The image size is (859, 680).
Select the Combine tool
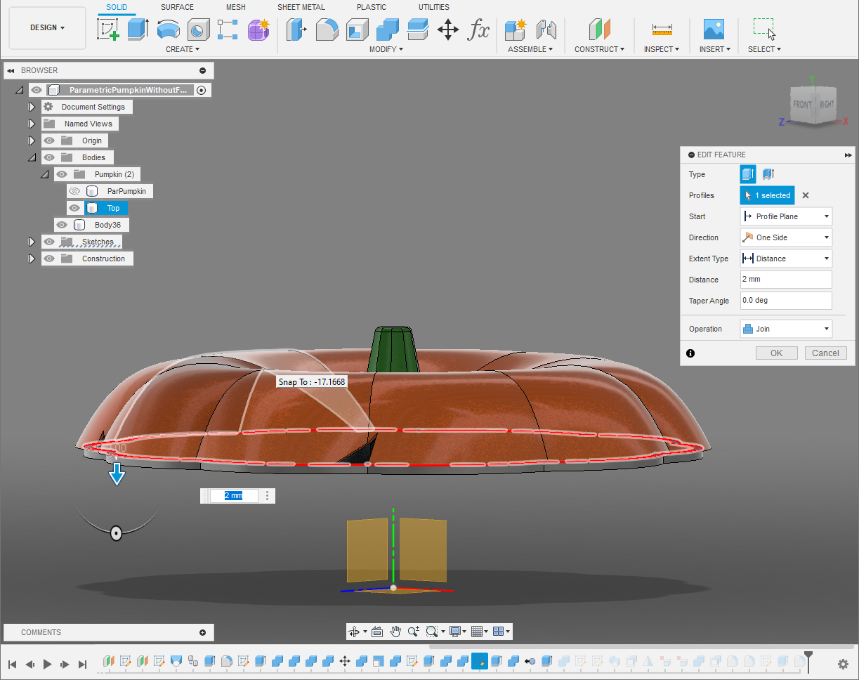coord(387,30)
